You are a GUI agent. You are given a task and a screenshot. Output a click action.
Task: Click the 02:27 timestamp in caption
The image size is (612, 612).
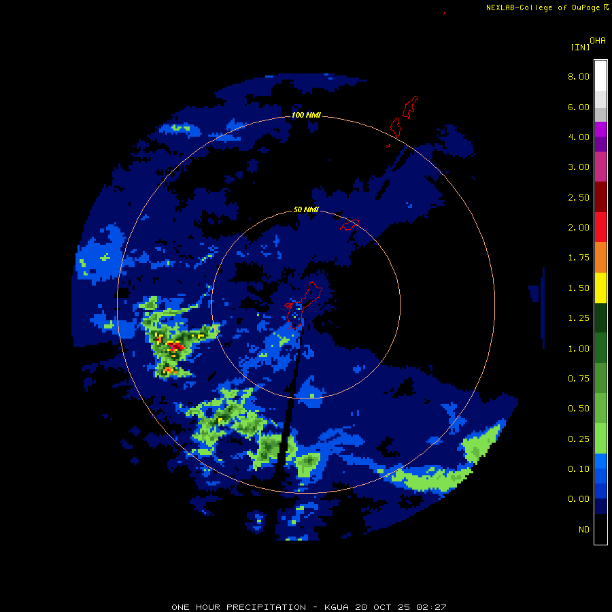pos(431,607)
